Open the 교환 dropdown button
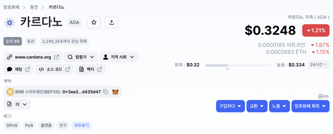This screenshot has height=134, width=333. [257, 106]
